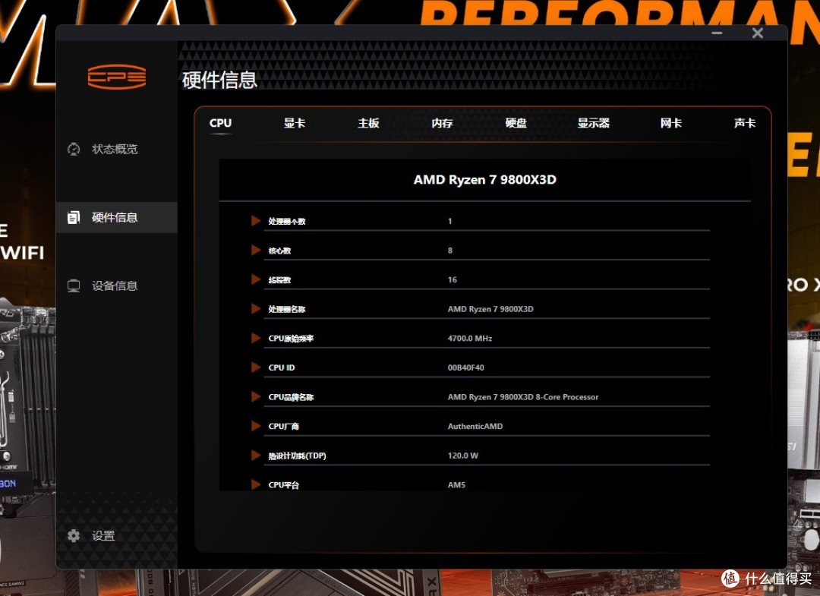
Task: Click the AM5 platform value
Action: click(456, 484)
